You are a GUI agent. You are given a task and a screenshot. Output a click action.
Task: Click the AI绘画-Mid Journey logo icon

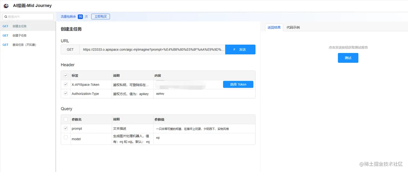(6, 6)
